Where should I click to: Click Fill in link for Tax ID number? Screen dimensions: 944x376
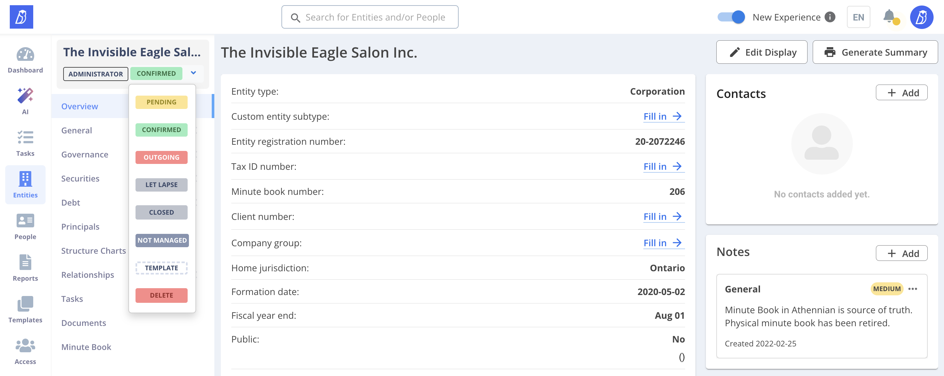point(663,167)
